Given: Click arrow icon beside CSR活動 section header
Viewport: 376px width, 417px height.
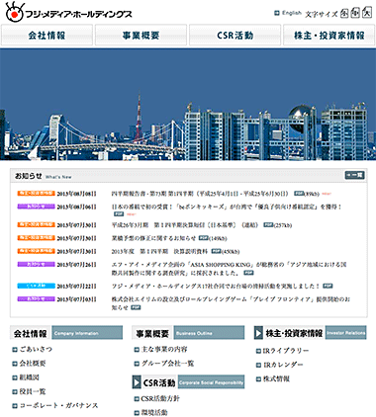Looking at the screenshot, I should [x=137, y=382].
